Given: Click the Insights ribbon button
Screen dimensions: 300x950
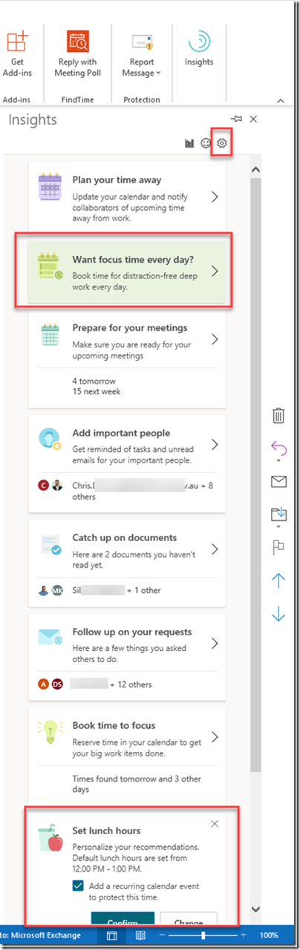Looking at the screenshot, I should pyautogui.click(x=199, y=49).
